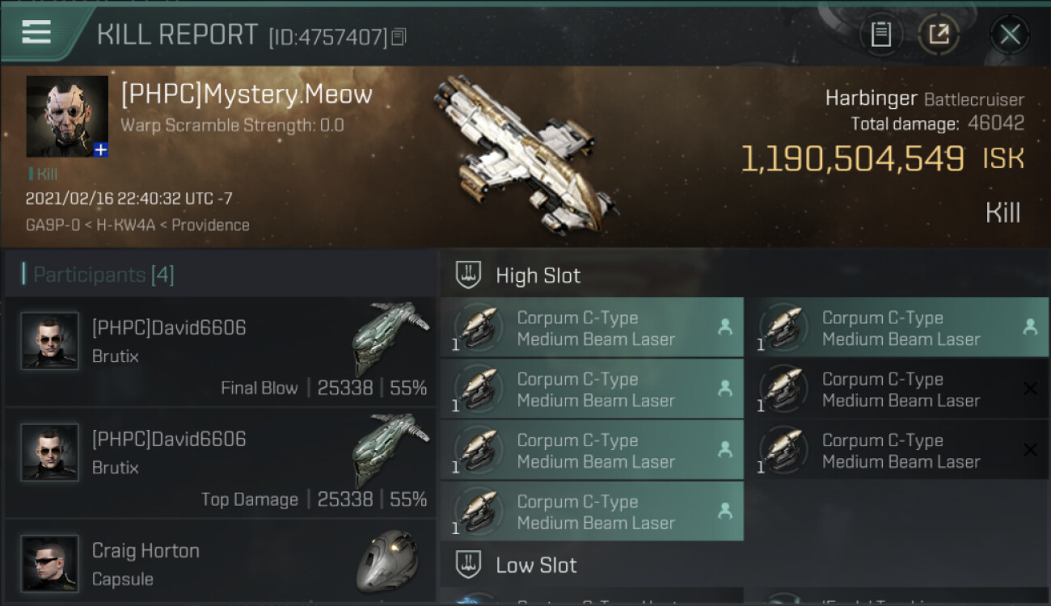Open the H-KW4A constellation link
The width and height of the screenshot is (1051, 606).
click(124, 225)
